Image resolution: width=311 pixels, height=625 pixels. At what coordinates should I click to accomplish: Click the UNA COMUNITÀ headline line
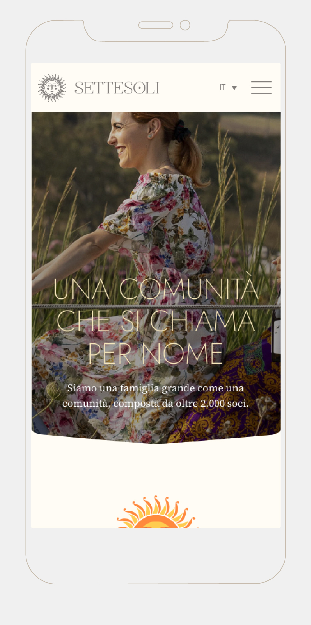[x=156, y=288]
